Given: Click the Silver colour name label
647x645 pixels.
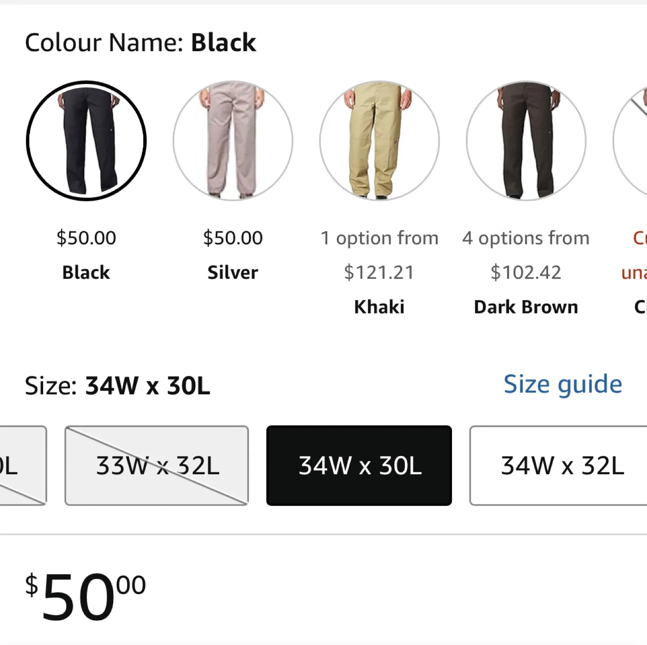Looking at the screenshot, I should pos(233,273).
